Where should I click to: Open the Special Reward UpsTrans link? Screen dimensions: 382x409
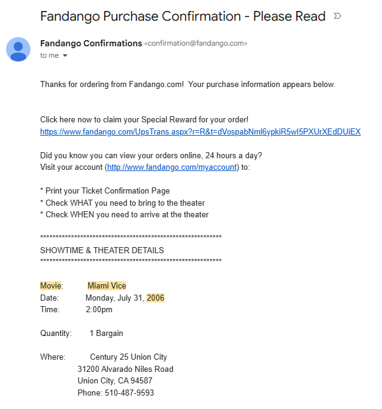tap(200, 131)
